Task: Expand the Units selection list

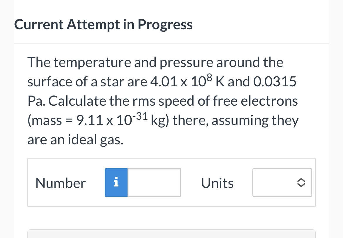Action: [x=282, y=182]
